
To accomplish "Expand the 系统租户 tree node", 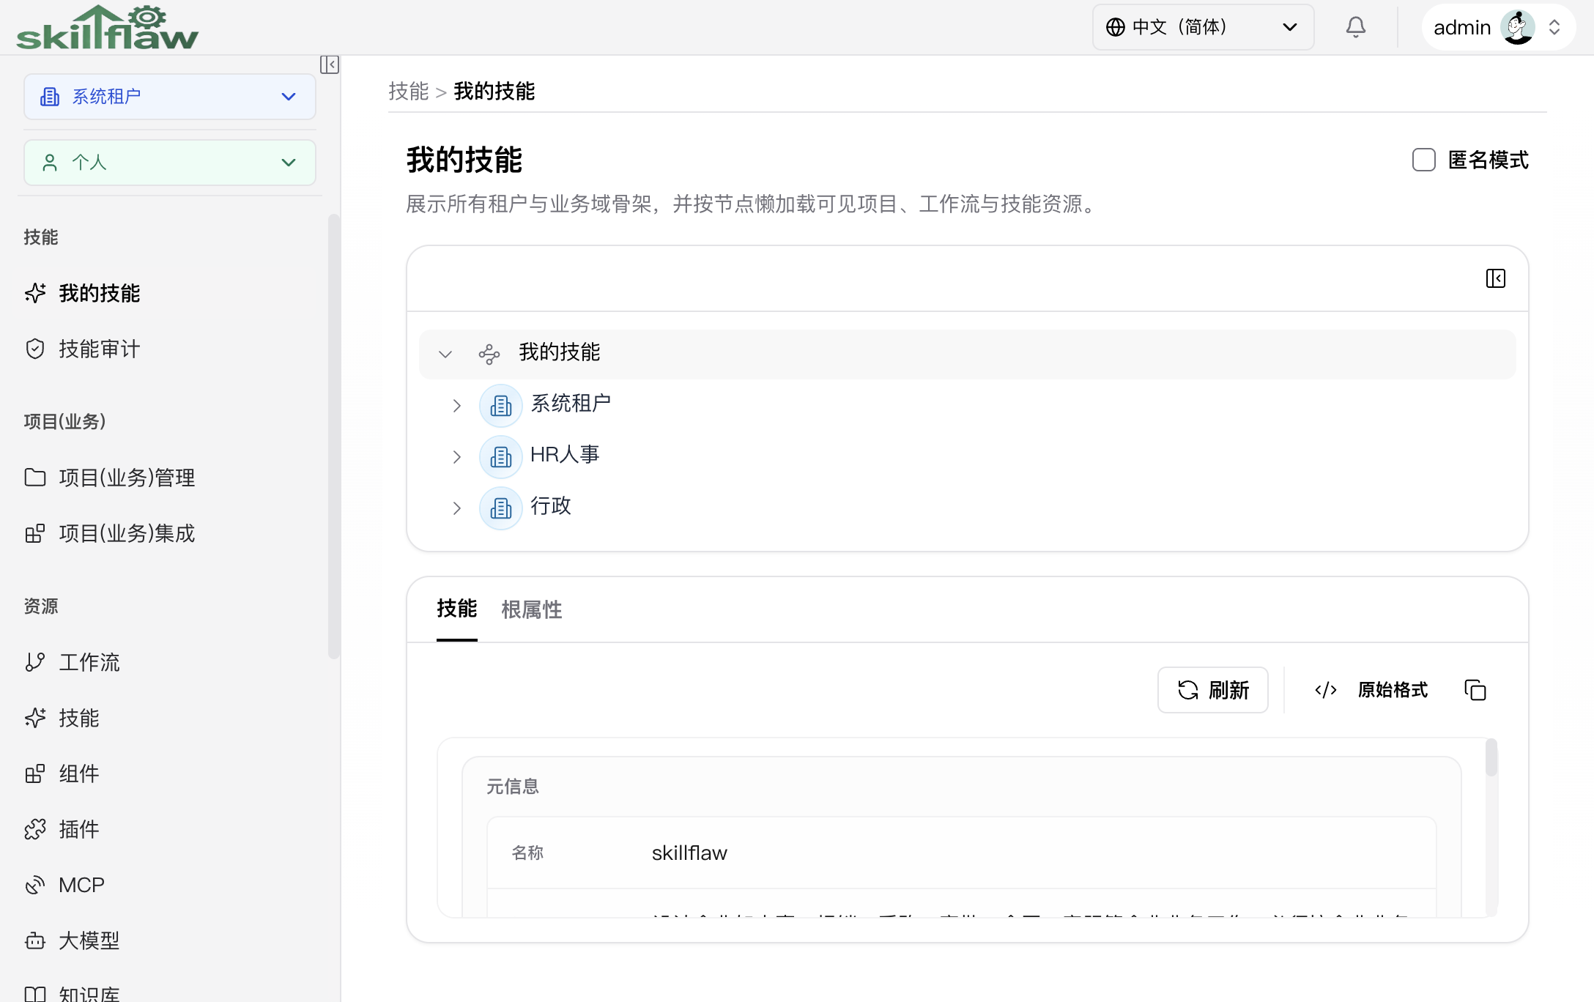I will click(x=456, y=406).
